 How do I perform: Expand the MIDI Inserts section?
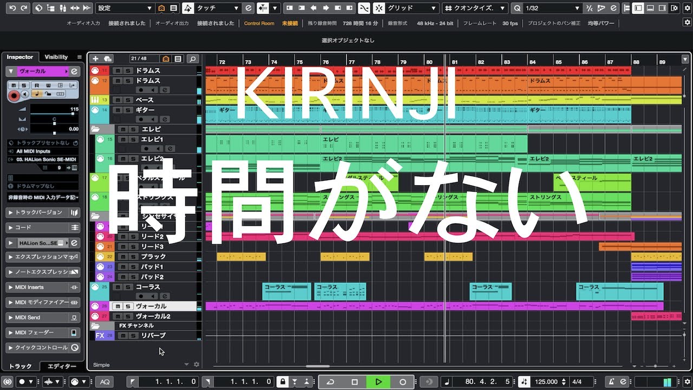43,287
